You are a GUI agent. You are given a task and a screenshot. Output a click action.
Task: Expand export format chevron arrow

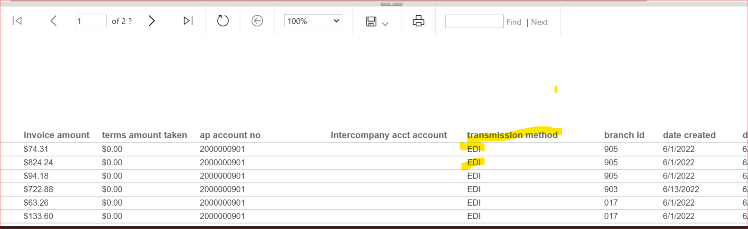pyautogui.click(x=385, y=24)
